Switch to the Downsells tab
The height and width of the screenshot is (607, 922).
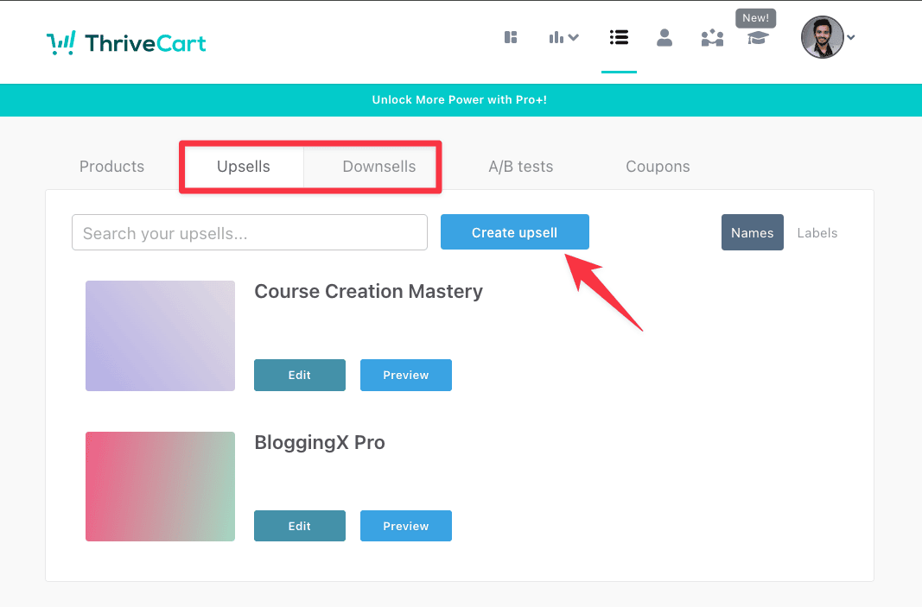[379, 167]
